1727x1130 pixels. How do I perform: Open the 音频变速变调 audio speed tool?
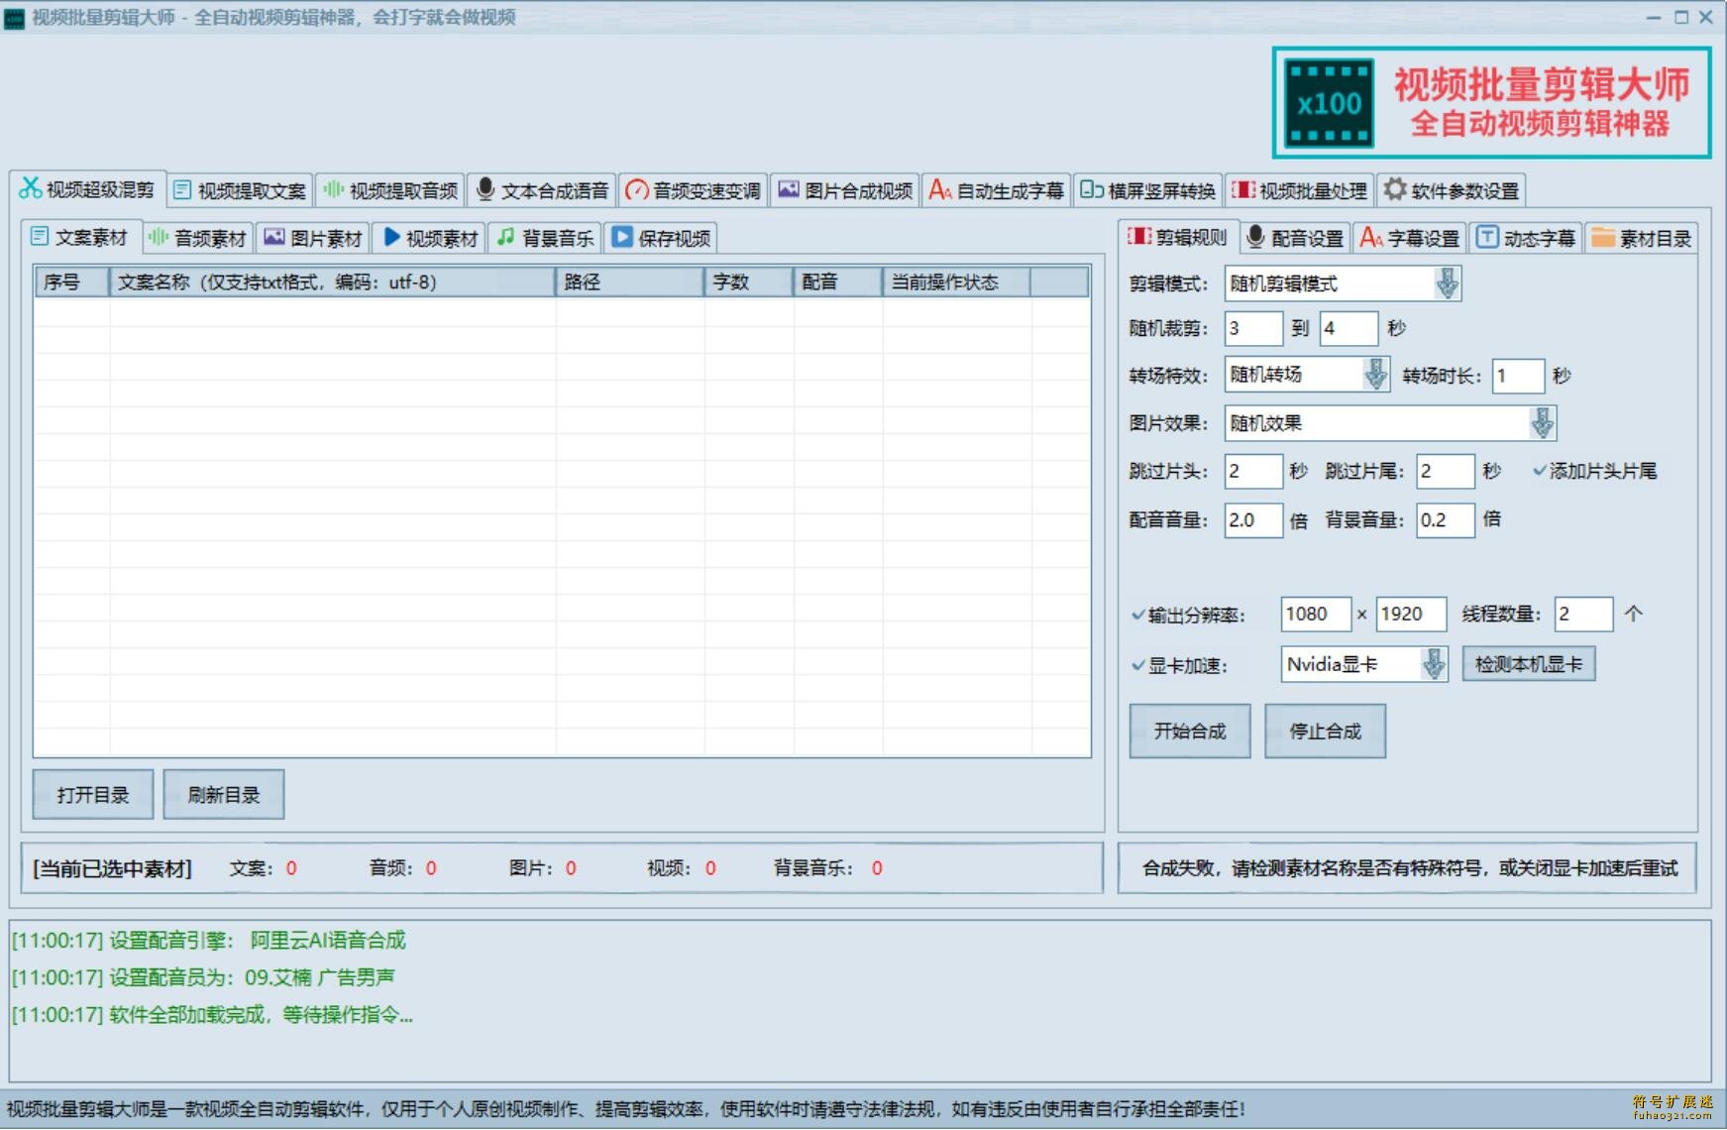click(696, 190)
